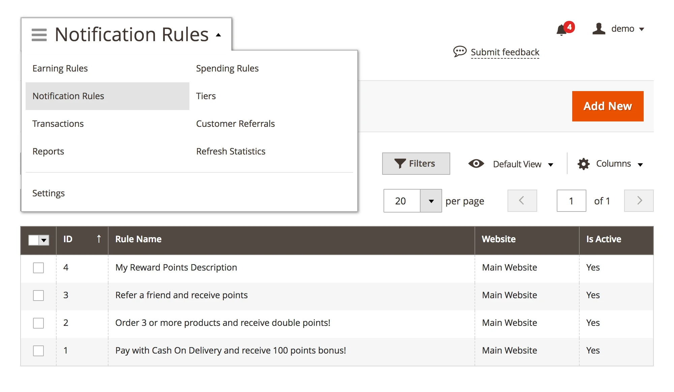Click the Add New button
Viewport: 674px width, 392px height.
[x=608, y=106]
